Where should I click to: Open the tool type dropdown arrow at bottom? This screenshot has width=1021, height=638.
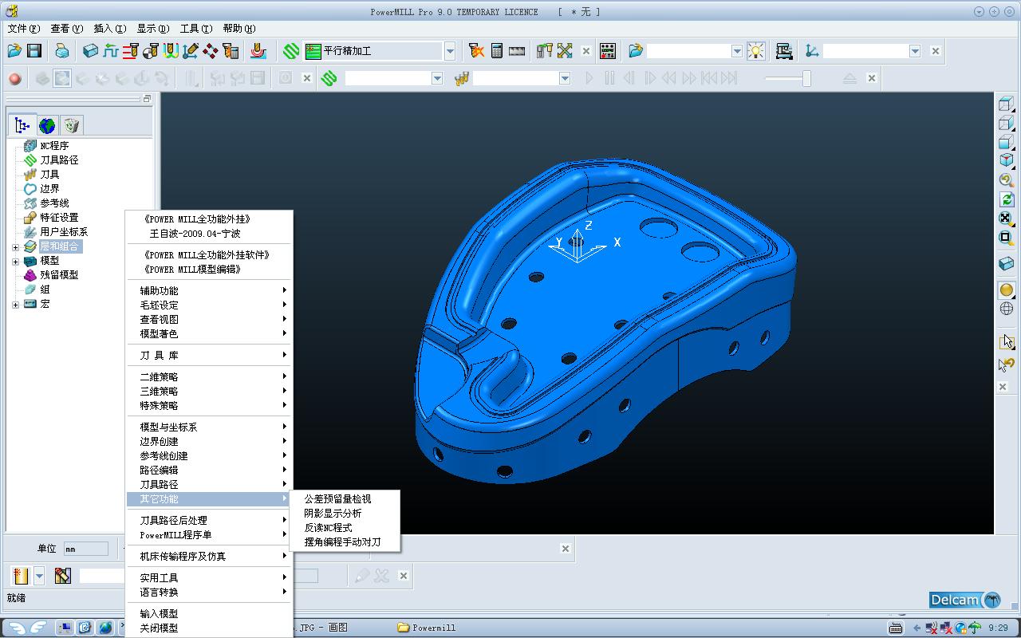[39, 575]
